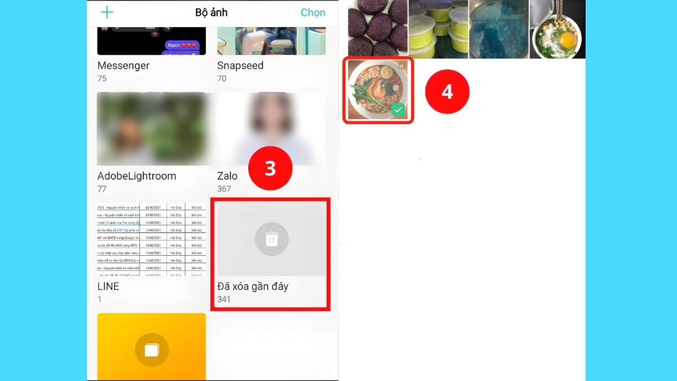
Task: Tap Chọn to select albums
Action: pos(313,12)
